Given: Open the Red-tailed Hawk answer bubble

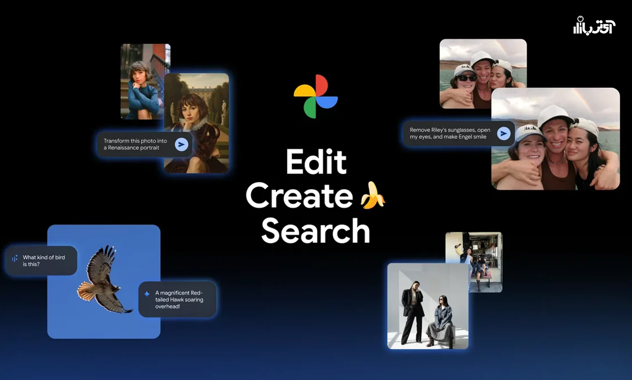Looking at the screenshot, I should [x=178, y=300].
